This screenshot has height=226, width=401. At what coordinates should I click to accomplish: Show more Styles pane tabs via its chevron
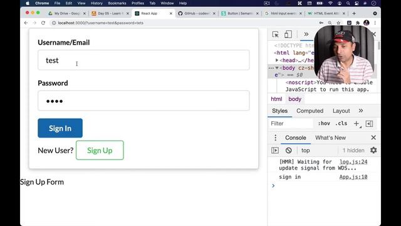(361, 110)
